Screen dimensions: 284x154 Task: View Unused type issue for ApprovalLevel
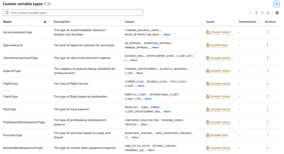coord(219,45)
